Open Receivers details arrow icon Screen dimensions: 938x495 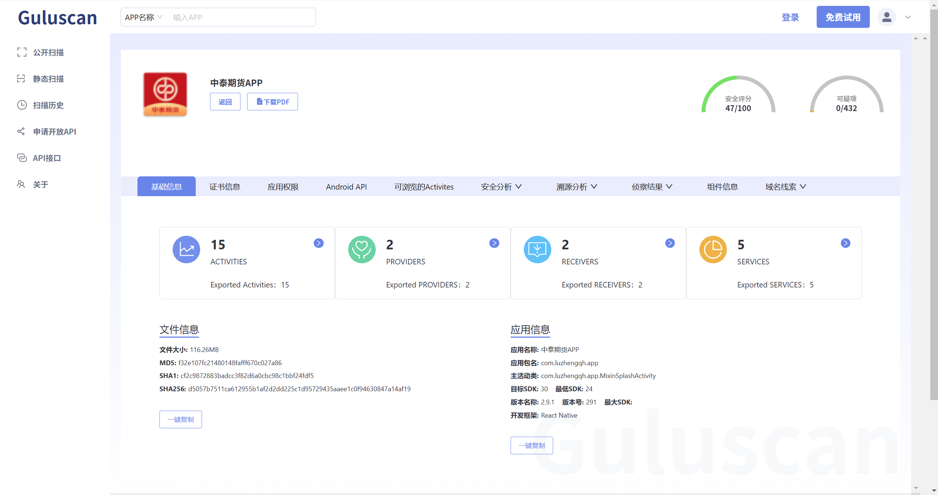pos(670,243)
